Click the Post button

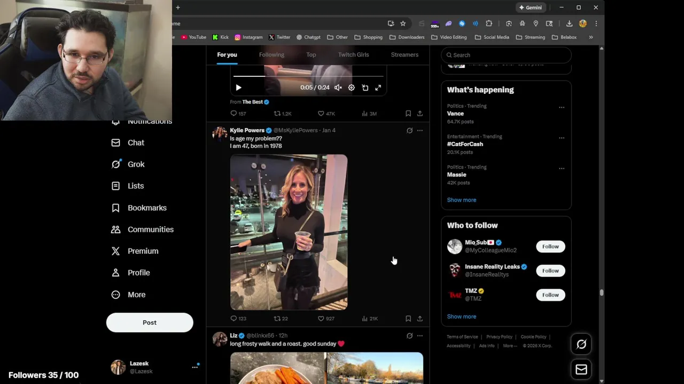coord(150,323)
